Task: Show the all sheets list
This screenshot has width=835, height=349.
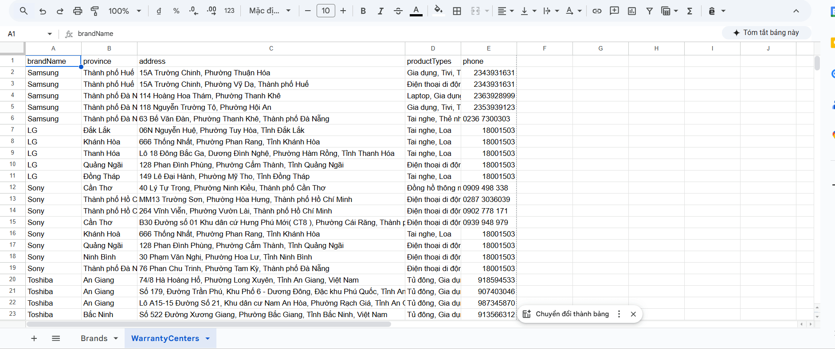Action: (56, 338)
